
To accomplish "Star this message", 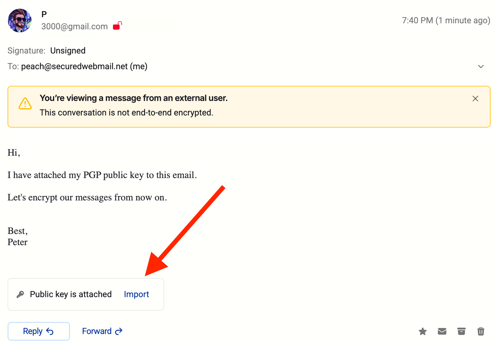I will pos(423,332).
